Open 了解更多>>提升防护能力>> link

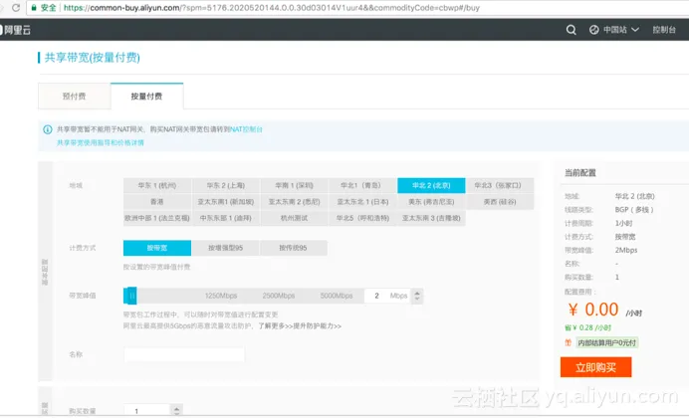[300, 325]
